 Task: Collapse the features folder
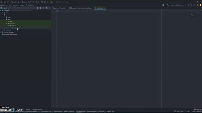[9, 26]
